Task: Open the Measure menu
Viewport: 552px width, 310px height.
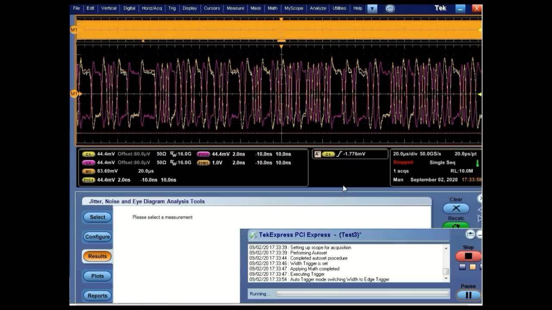Action: (235, 8)
